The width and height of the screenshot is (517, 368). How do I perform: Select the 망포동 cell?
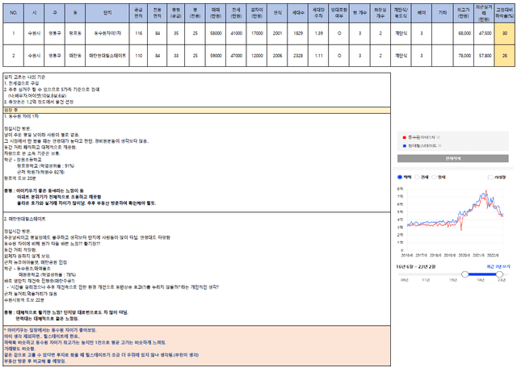[x=75, y=34]
